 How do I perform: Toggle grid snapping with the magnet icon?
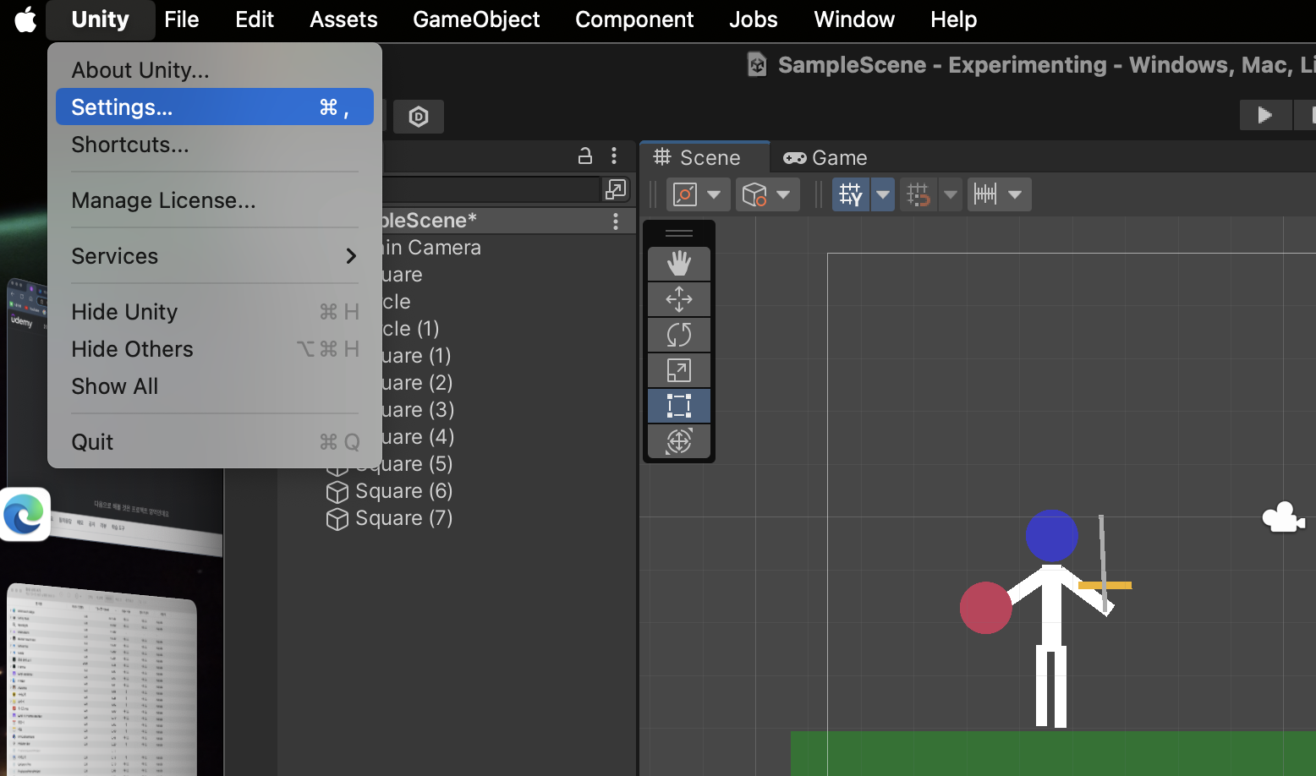click(918, 194)
